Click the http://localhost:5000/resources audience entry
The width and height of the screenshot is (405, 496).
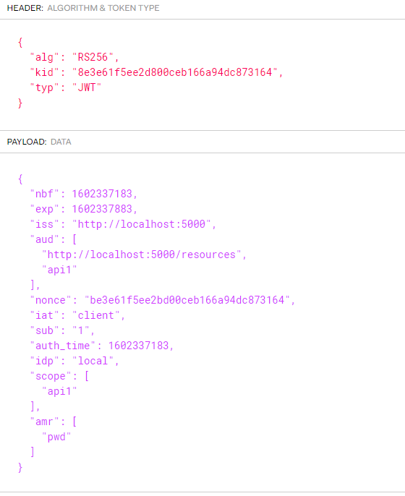pos(142,255)
